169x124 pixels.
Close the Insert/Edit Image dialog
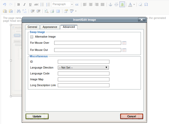(141, 20)
